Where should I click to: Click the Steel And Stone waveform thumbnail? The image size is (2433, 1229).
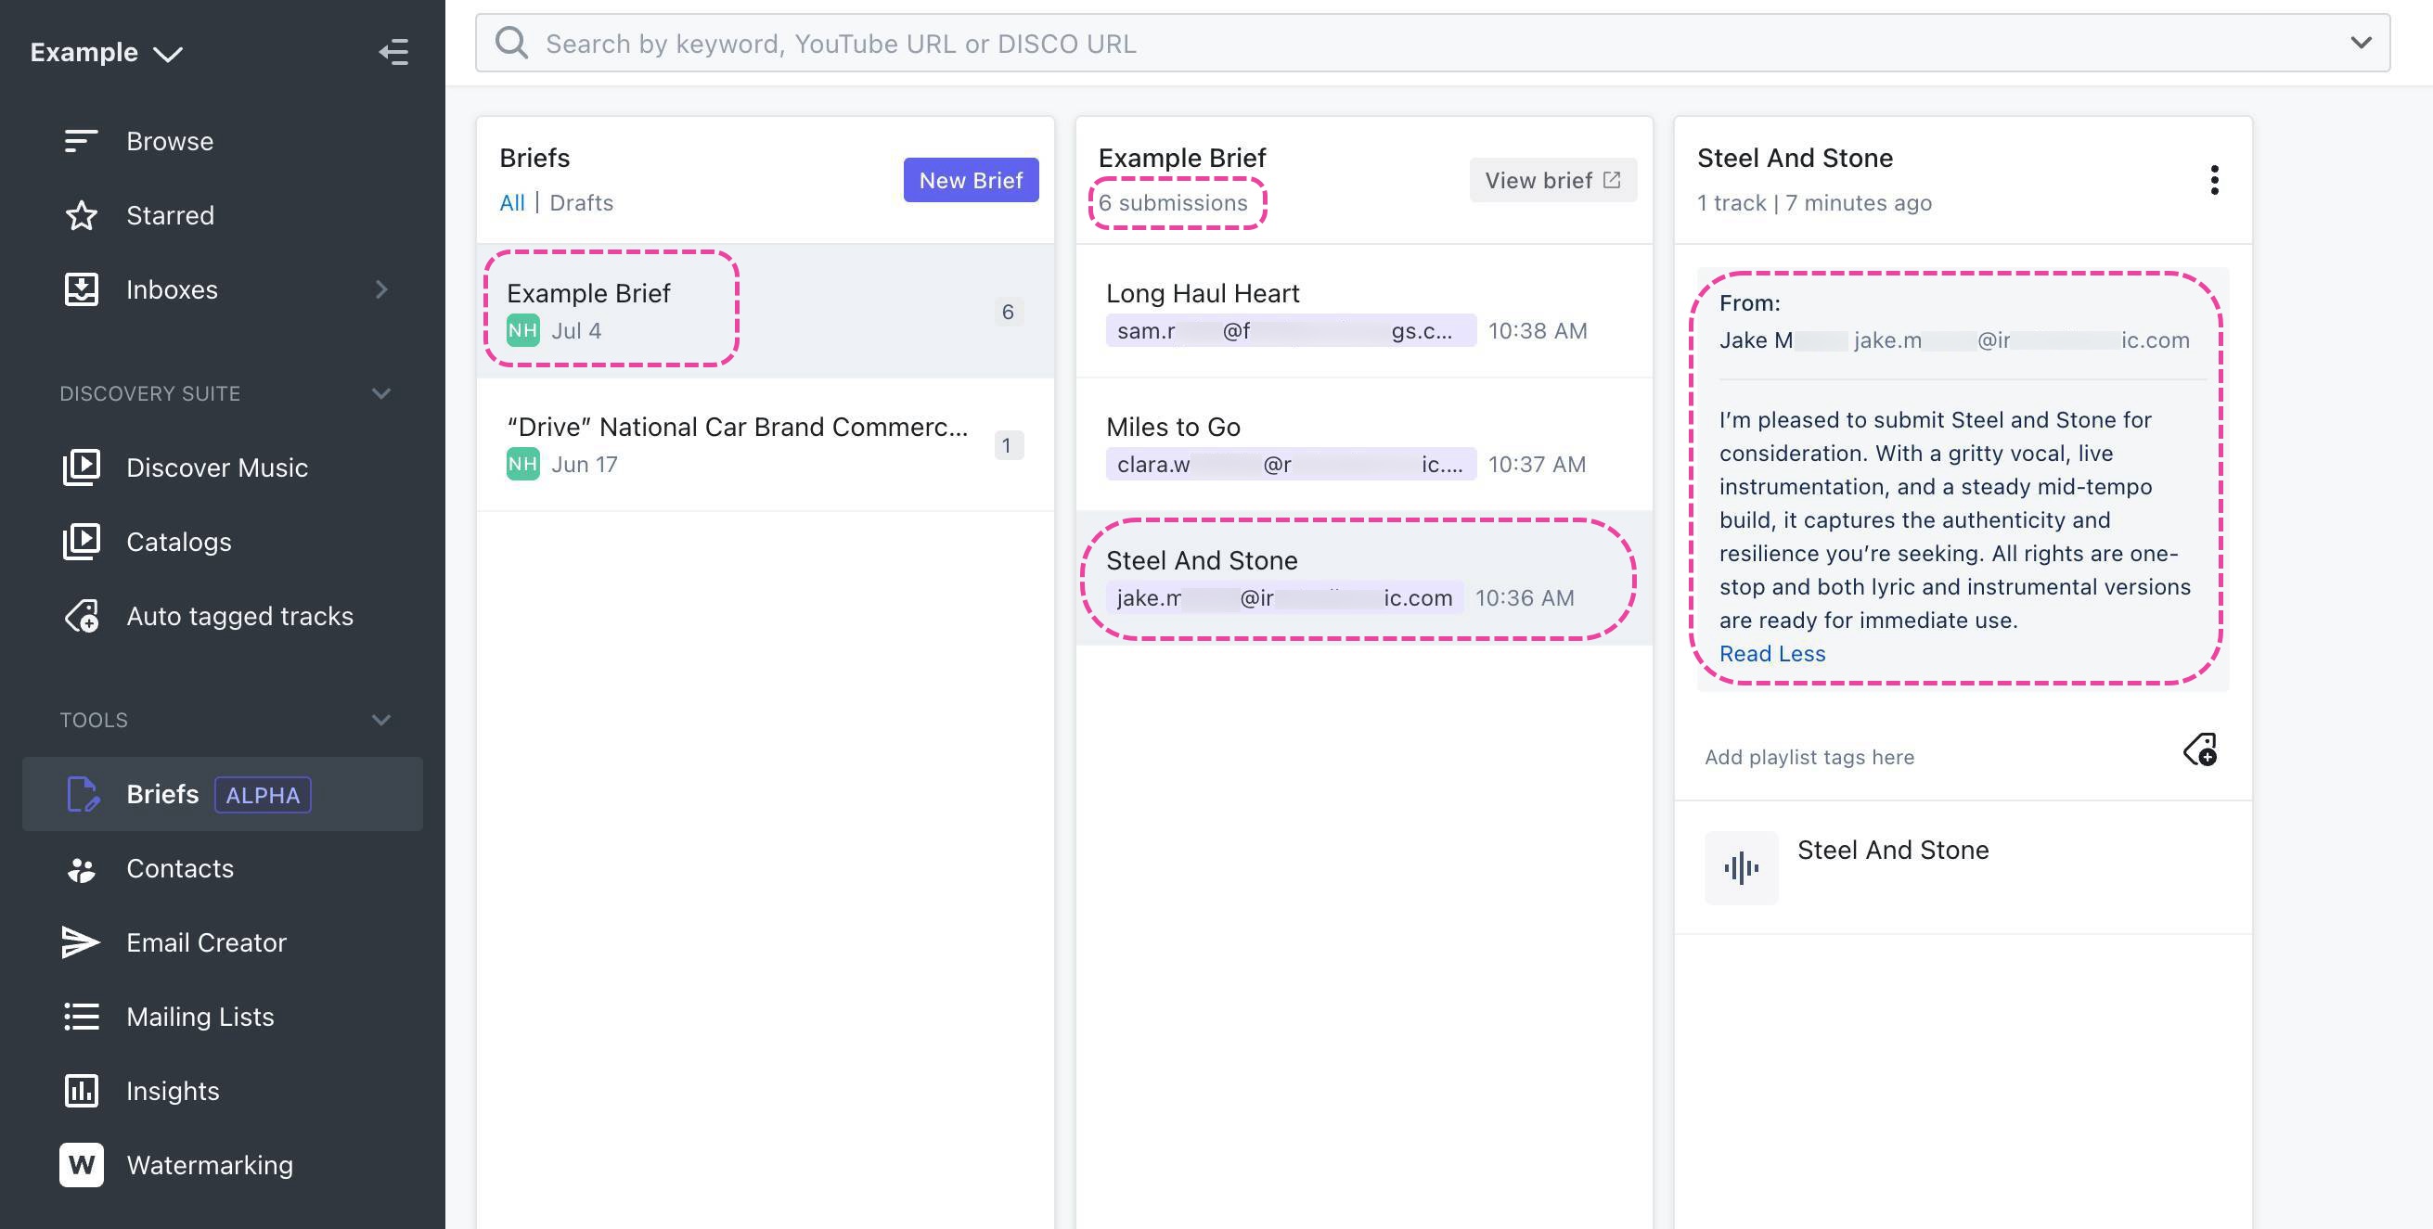point(1741,867)
